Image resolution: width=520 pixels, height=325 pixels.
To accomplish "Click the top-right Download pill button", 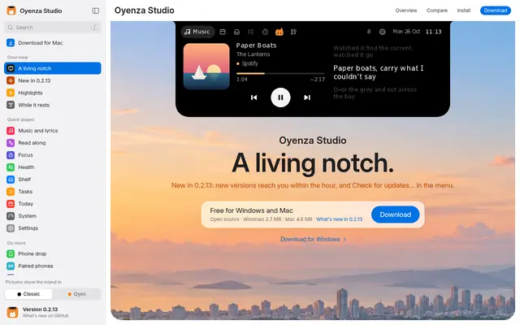I will [495, 11].
